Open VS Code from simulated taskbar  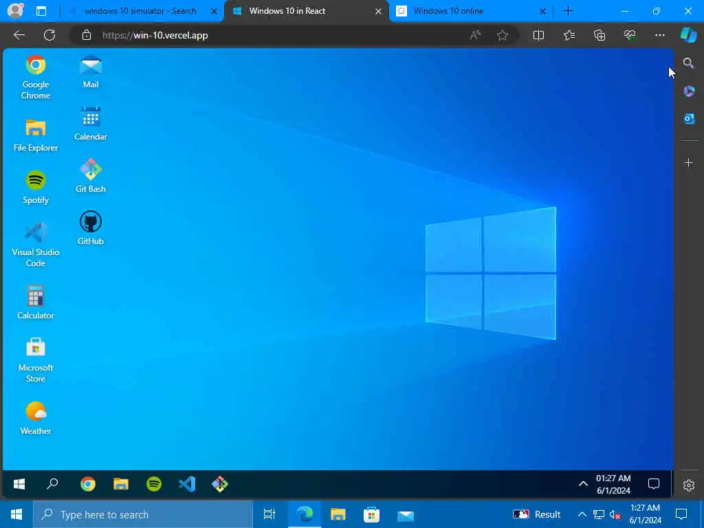tap(187, 484)
